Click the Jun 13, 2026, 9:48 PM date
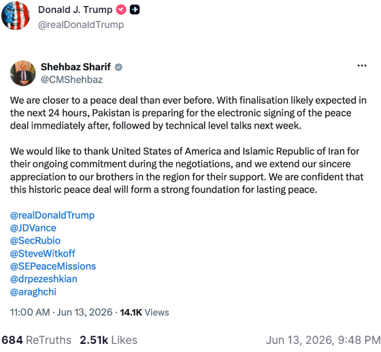Screen dimensions: 381x352 click(x=323, y=340)
